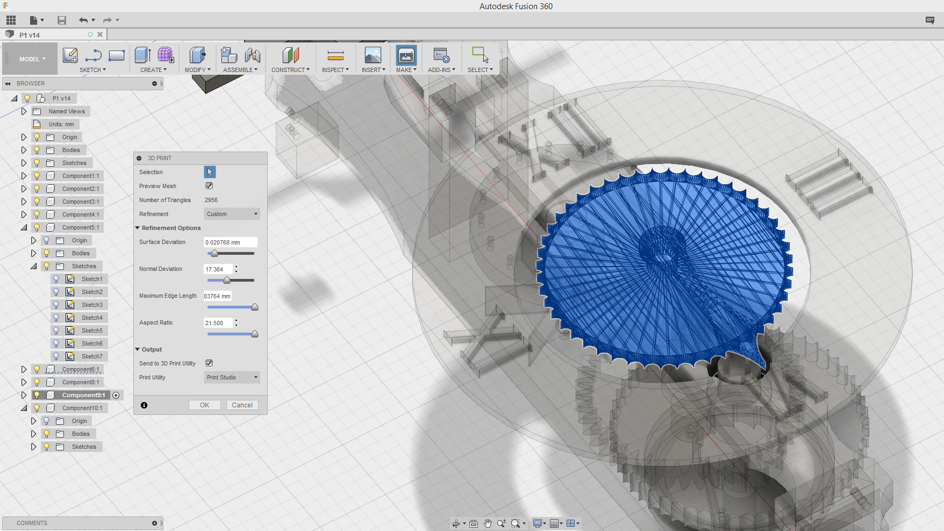Expand the COMMENTS panel
Viewport: 944px width, 531px height.
[x=155, y=523]
